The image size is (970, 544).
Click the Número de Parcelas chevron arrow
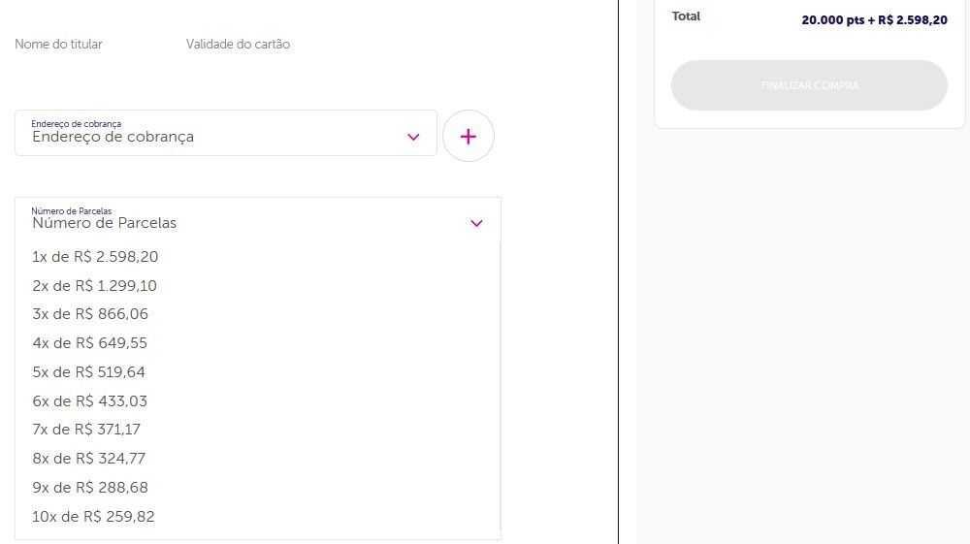click(476, 223)
